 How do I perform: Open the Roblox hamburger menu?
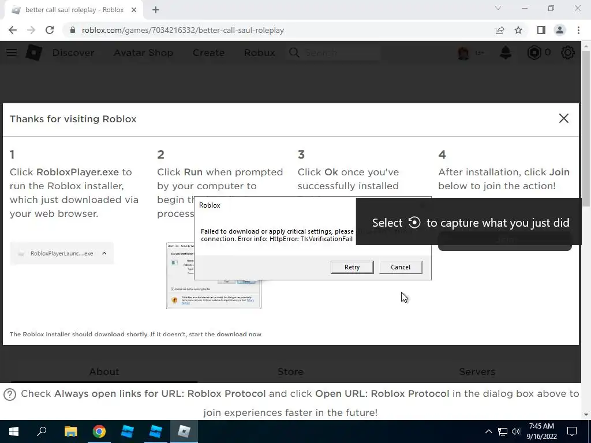coord(12,52)
